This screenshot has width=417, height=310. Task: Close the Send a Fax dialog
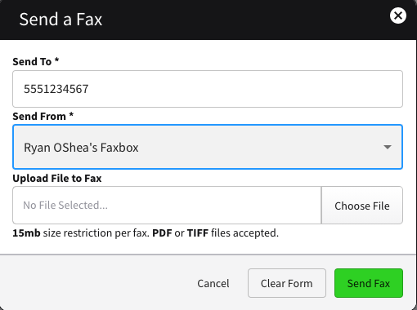tap(398, 15)
